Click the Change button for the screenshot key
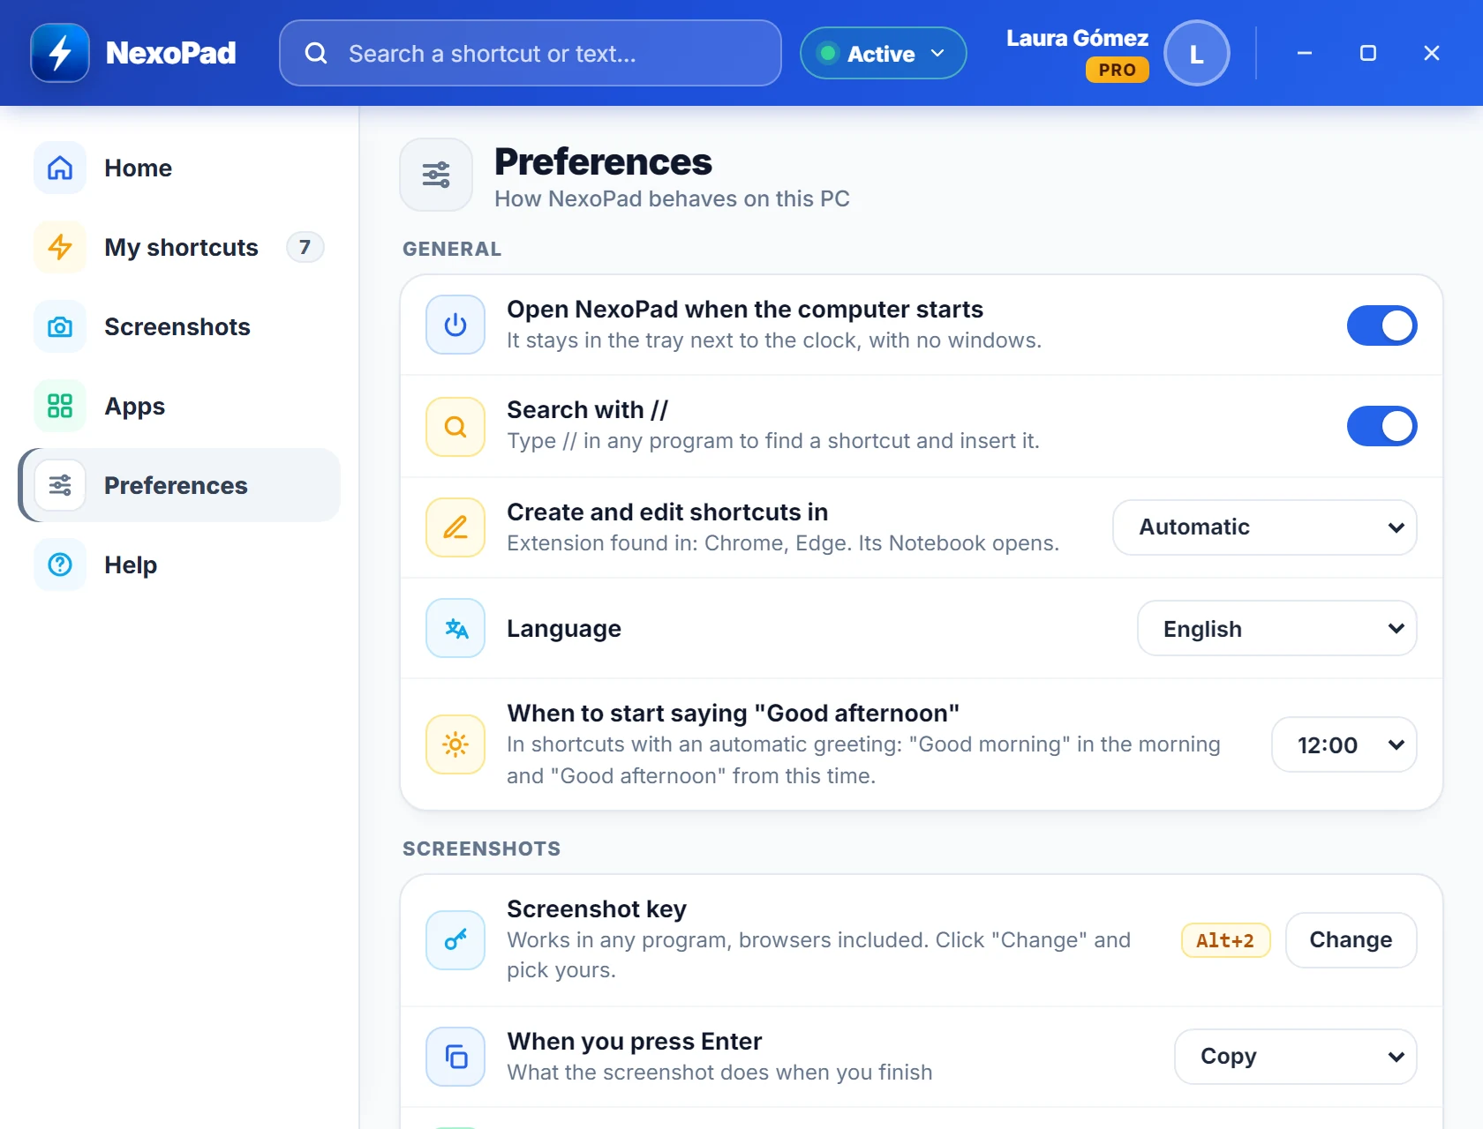1483x1129 pixels. click(x=1351, y=940)
